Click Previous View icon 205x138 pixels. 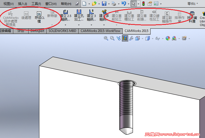coord(119,38)
